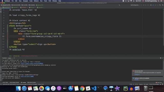Open Podcasts from the dock
The height and width of the screenshot is (92, 164).
(x=59, y=88)
